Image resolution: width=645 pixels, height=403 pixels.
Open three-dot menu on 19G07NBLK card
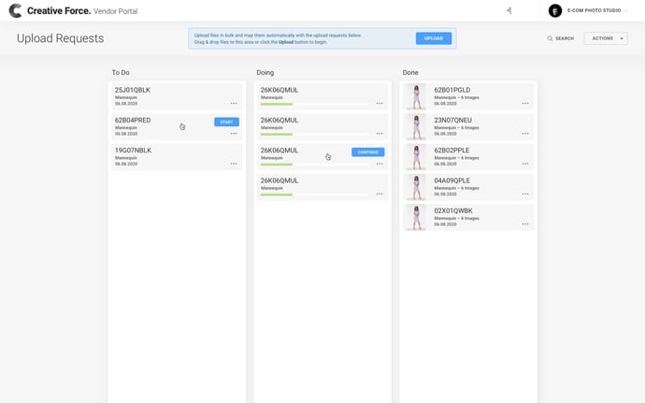[x=234, y=164]
